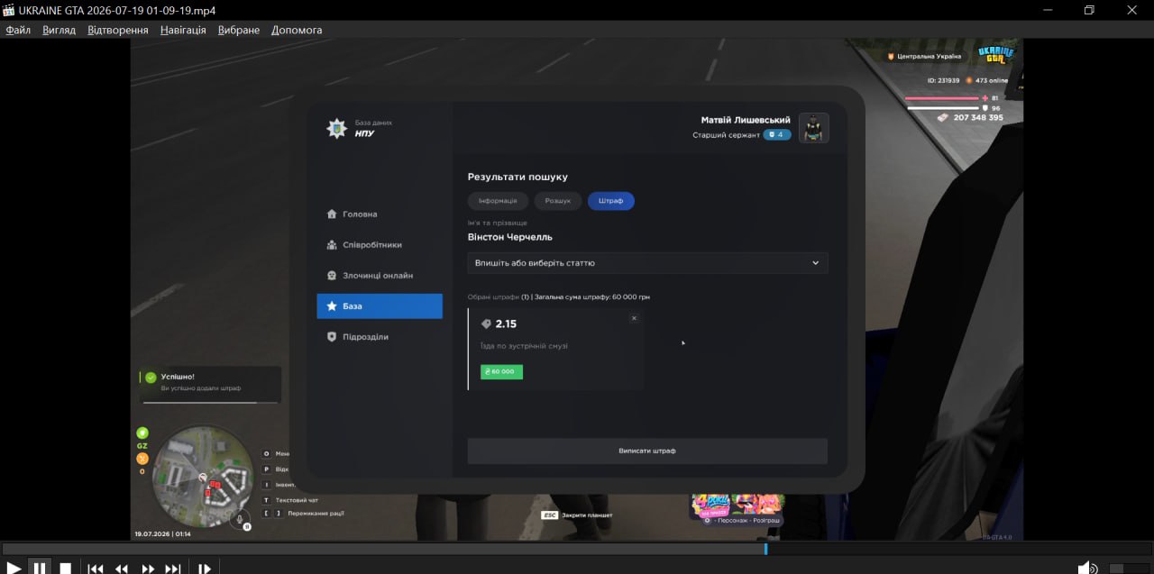Click the people icon beside Співробітники
The width and height of the screenshot is (1154, 574).
click(332, 245)
